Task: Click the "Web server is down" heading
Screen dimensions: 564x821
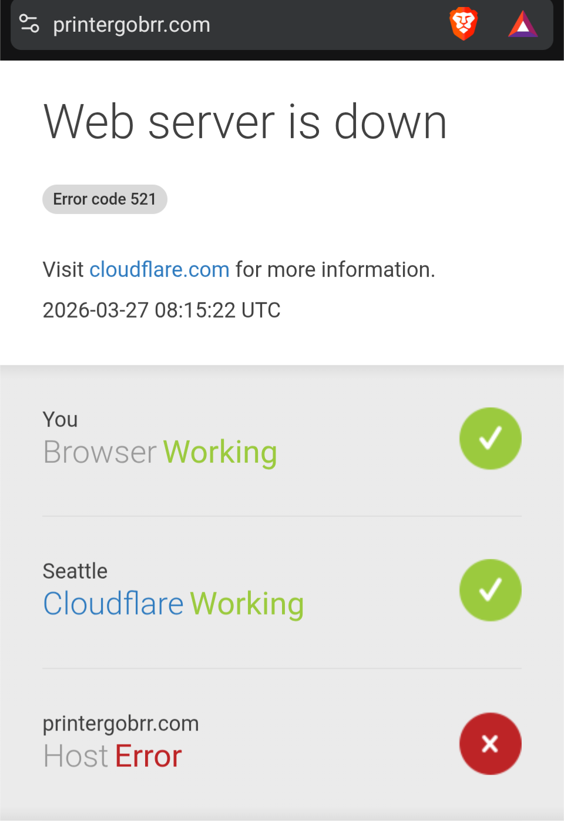Action: coord(246,122)
